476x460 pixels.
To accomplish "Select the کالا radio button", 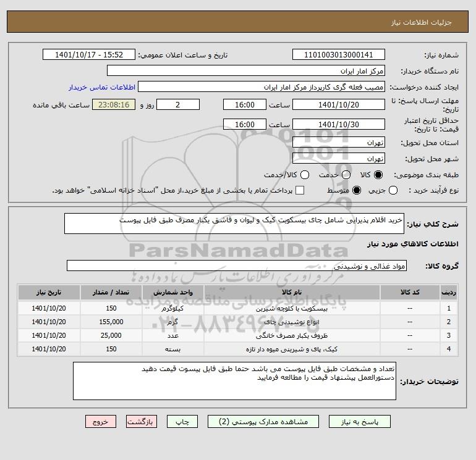I will coord(378,175).
